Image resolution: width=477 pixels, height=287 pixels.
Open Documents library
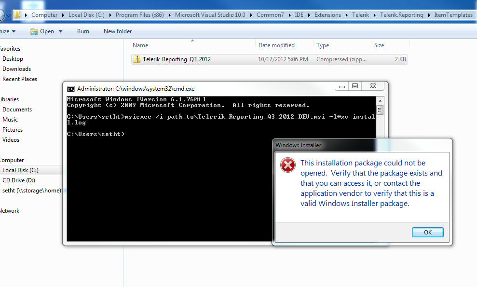(x=17, y=109)
